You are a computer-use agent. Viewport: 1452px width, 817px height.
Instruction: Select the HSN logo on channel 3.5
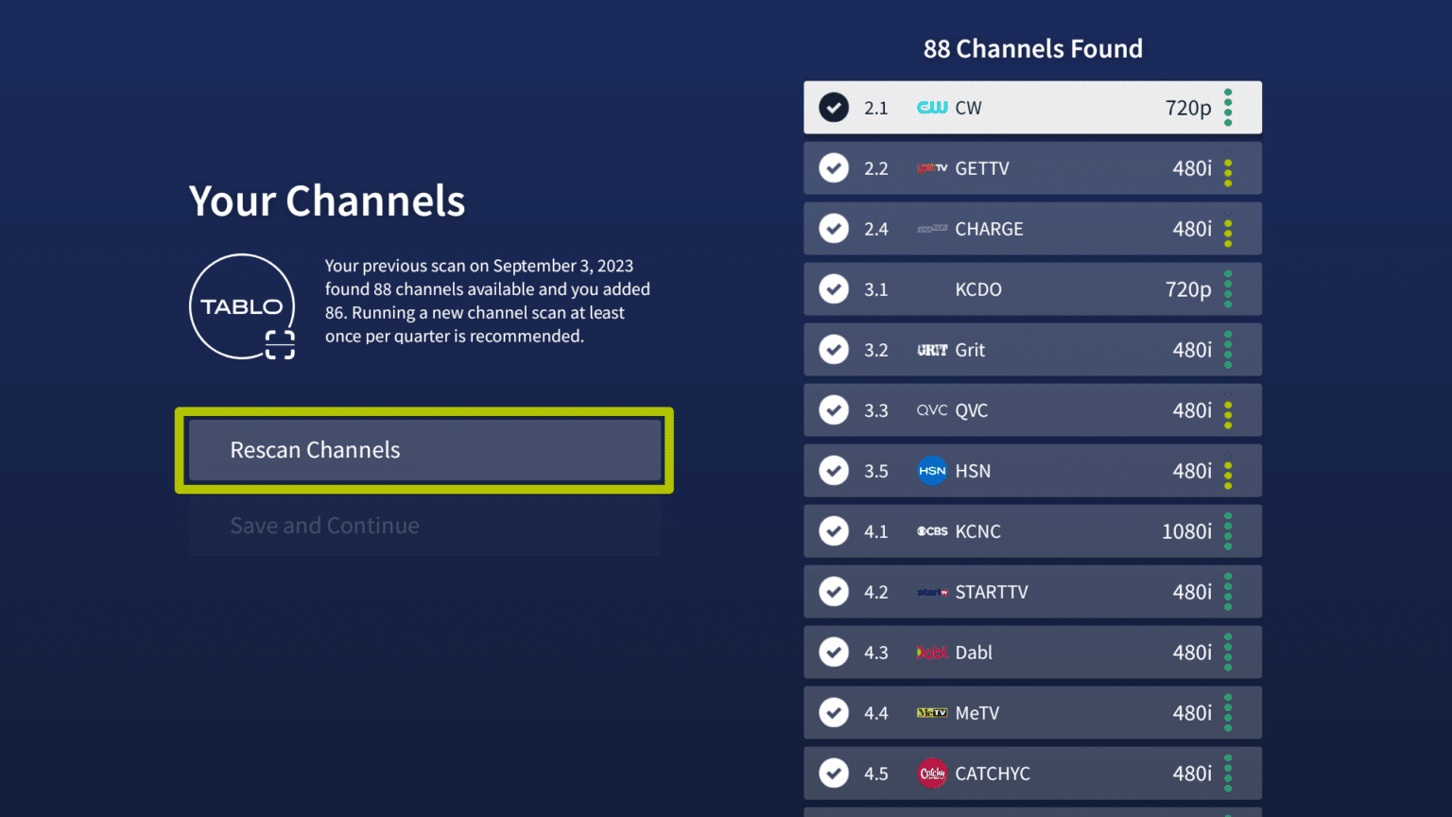coord(931,470)
